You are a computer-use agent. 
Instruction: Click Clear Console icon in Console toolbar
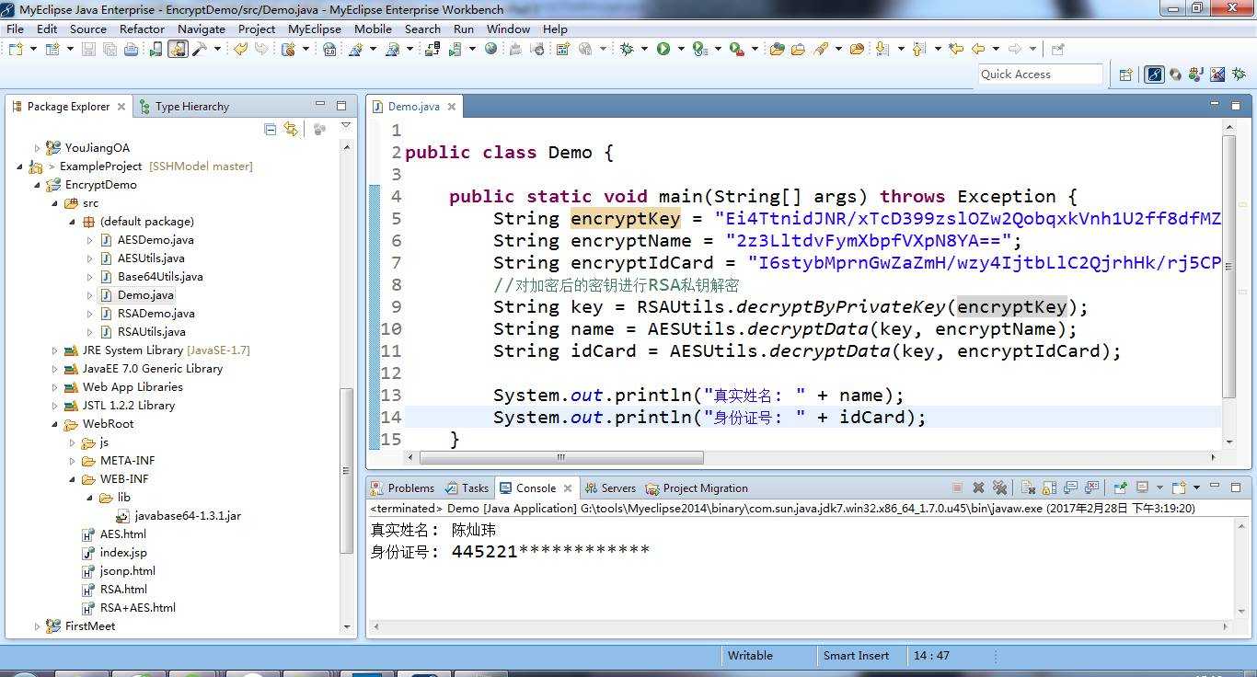[x=1027, y=488]
